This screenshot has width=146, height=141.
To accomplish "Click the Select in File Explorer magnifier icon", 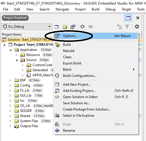I will pyautogui.click(x=57, y=116).
